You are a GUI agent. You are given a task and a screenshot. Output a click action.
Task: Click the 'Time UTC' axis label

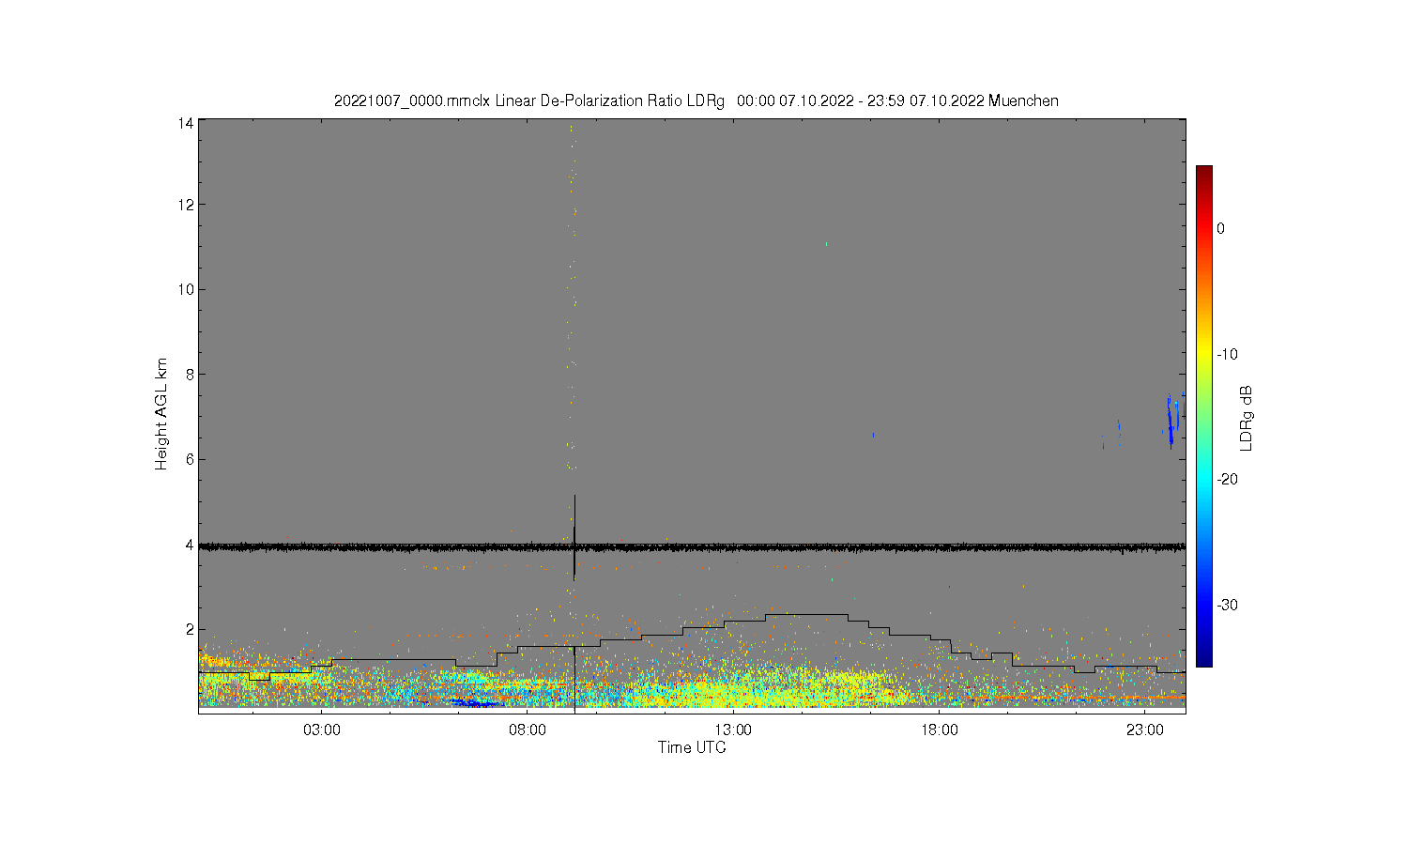692,747
